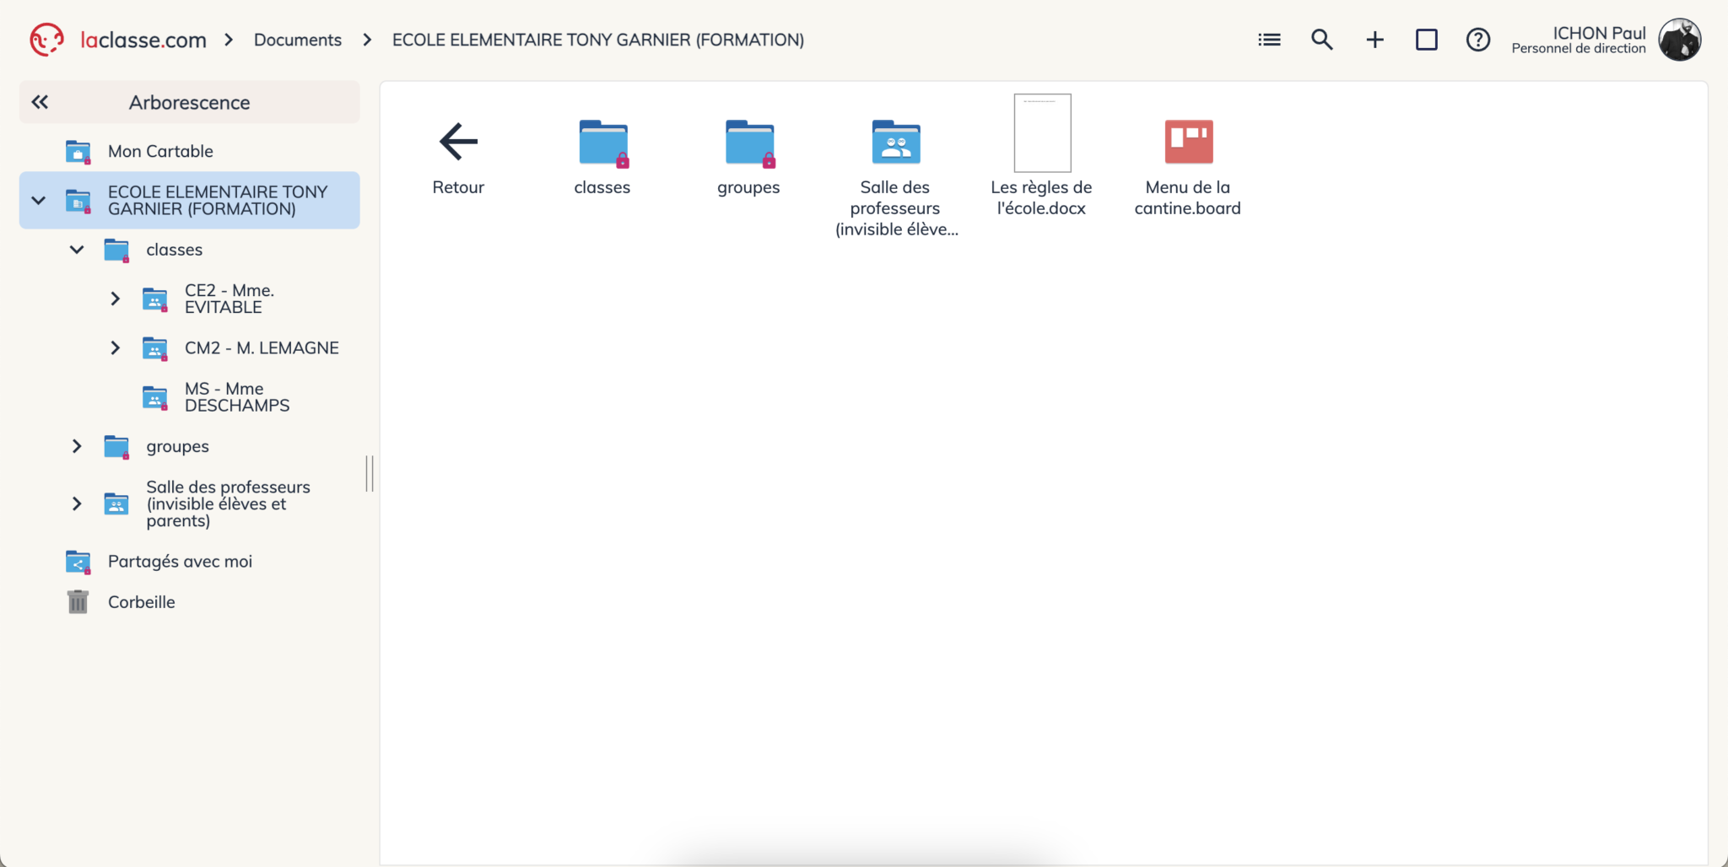Open the search magnifier icon

tap(1321, 40)
